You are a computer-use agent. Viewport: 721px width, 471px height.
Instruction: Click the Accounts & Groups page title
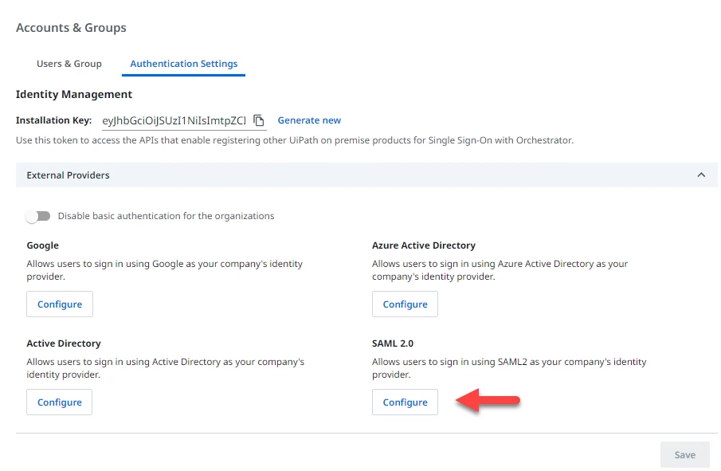point(71,28)
